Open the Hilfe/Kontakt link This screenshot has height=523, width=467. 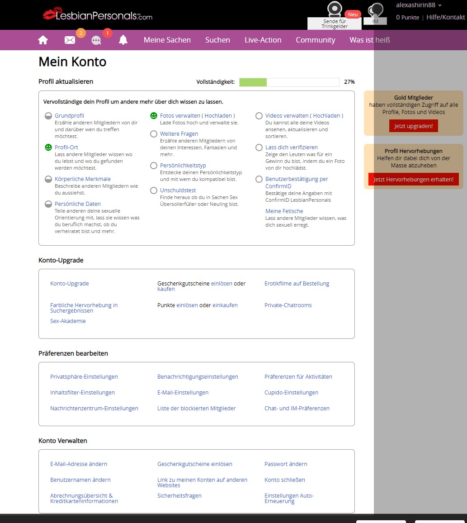(446, 17)
